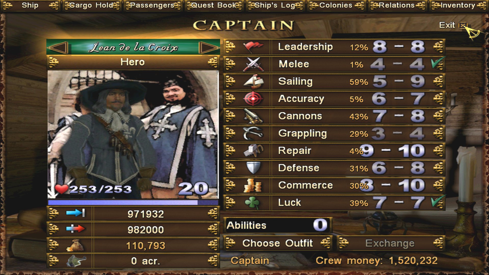Show next character with right arrow
This screenshot has height=275, width=489.
click(x=209, y=47)
